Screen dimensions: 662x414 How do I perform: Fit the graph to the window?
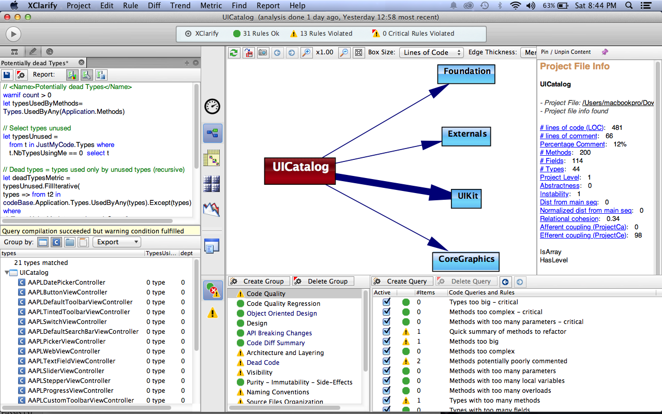tap(358, 52)
